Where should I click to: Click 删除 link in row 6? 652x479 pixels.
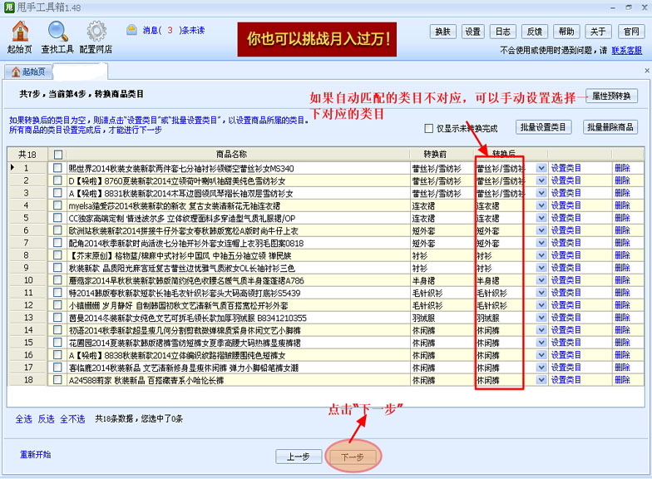pos(622,230)
